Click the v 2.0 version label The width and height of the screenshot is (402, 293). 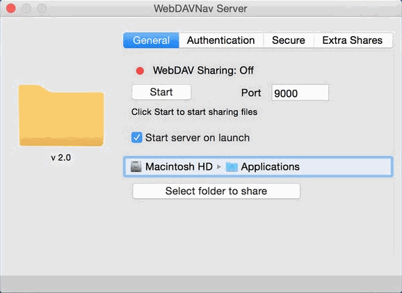pyautogui.click(x=61, y=157)
